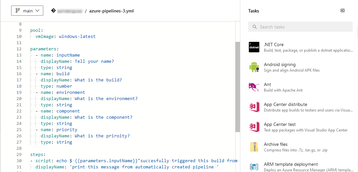Collapse the Tasks panel icon
Screen dimensions: 358x172
coord(343,10)
